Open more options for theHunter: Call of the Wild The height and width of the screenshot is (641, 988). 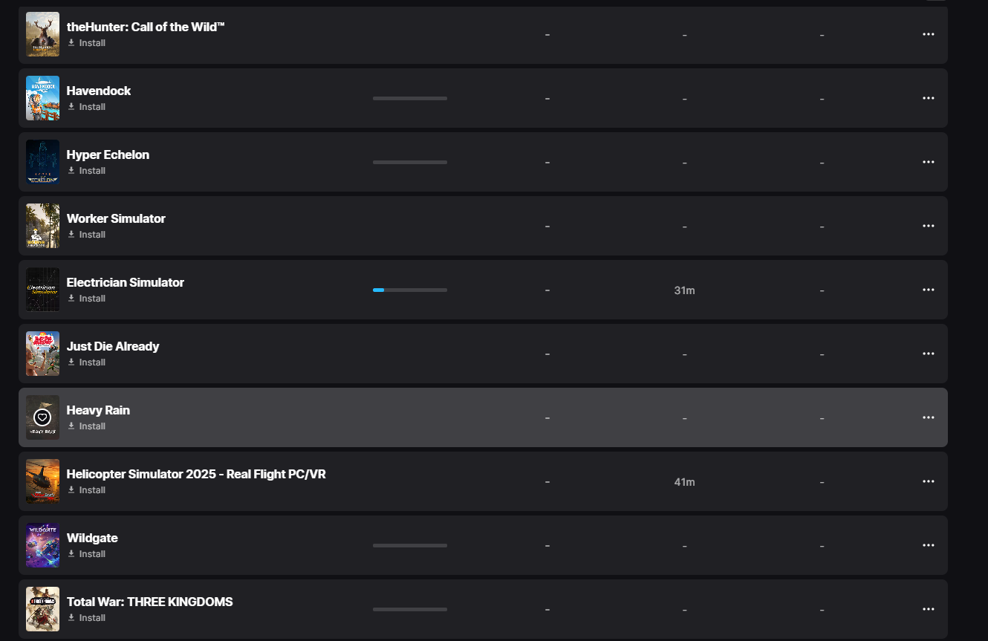coord(928,34)
